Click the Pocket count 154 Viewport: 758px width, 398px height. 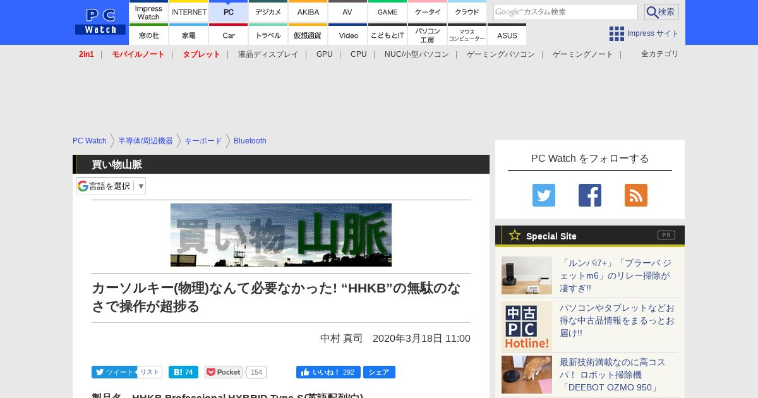click(256, 372)
